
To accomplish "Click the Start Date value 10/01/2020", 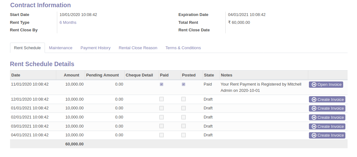I will [x=78, y=15].
